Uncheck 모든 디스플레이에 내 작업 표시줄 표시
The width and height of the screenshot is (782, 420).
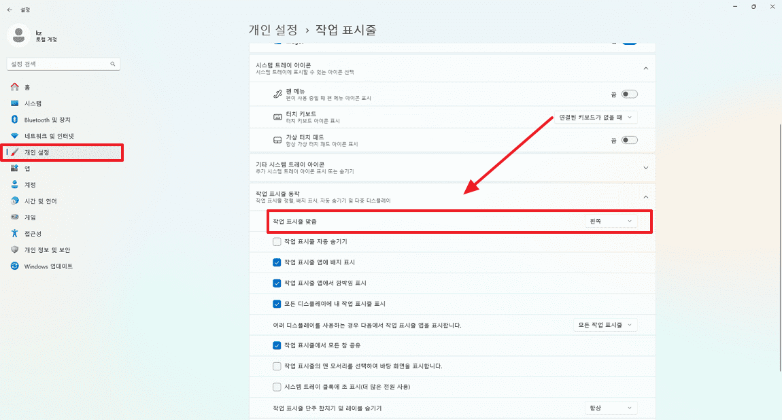[x=277, y=304]
